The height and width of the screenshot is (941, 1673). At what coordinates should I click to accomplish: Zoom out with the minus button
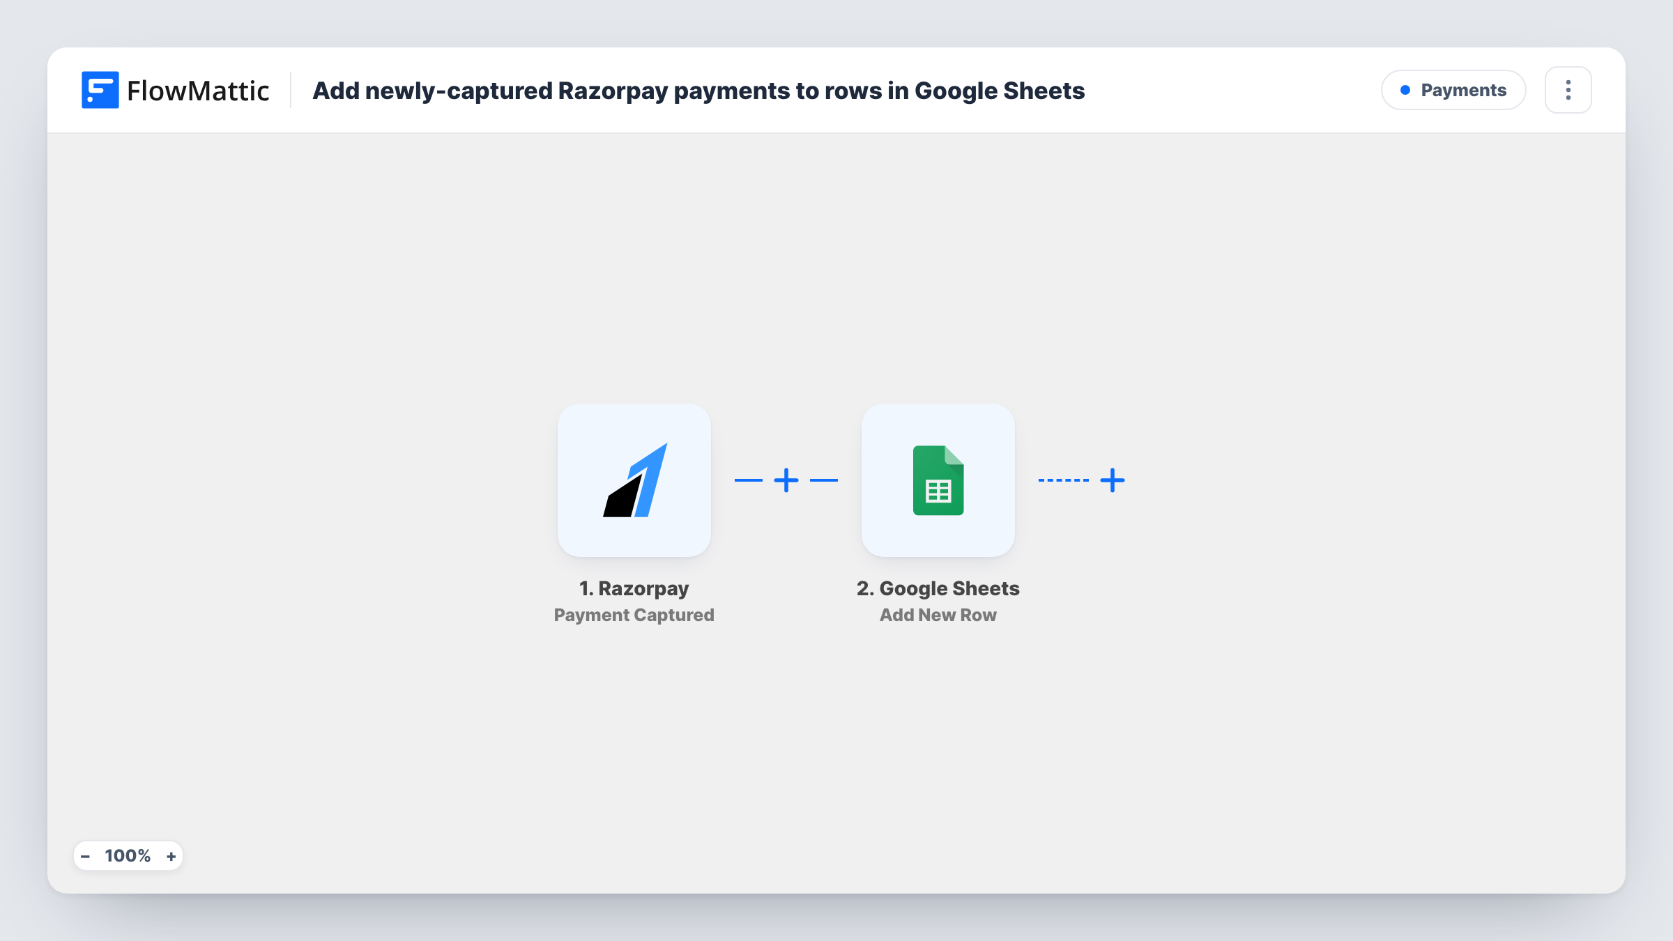(85, 856)
